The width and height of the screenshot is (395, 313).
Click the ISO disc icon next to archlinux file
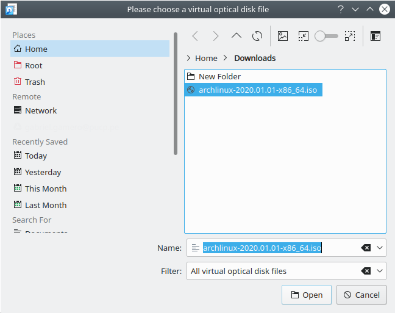[x=191, y=90]
